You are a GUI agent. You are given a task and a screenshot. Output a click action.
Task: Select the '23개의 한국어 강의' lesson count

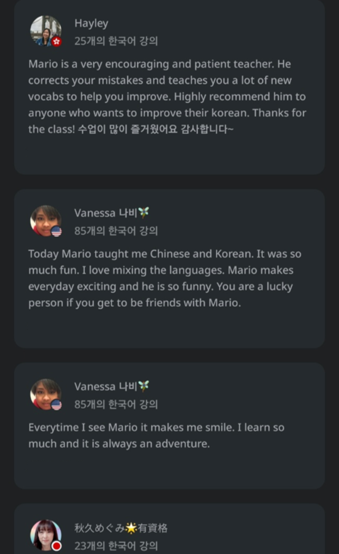(116, 546)
